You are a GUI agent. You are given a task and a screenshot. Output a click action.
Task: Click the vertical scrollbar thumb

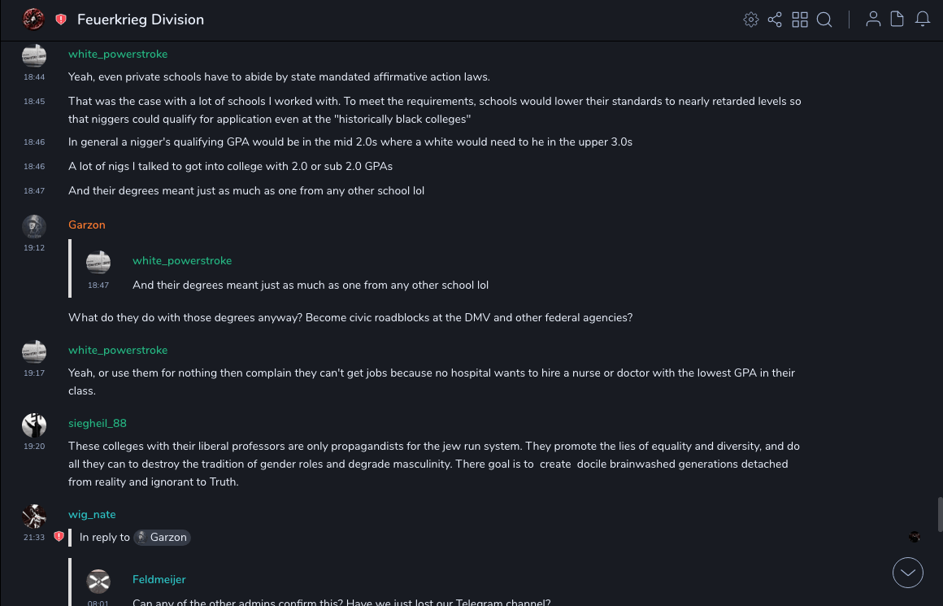(x=940, y=514)
